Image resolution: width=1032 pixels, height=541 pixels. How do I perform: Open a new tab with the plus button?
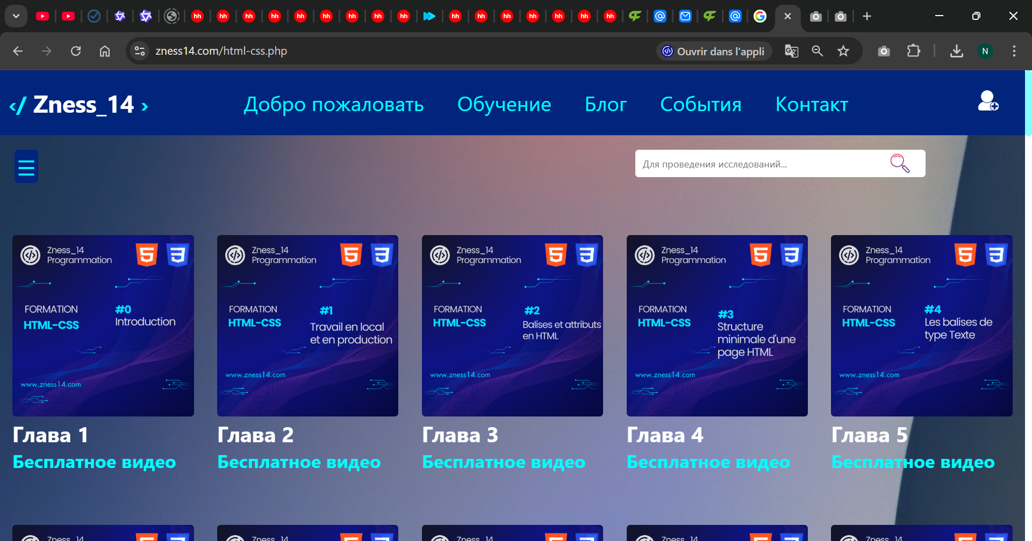click(x=867, y=16)
